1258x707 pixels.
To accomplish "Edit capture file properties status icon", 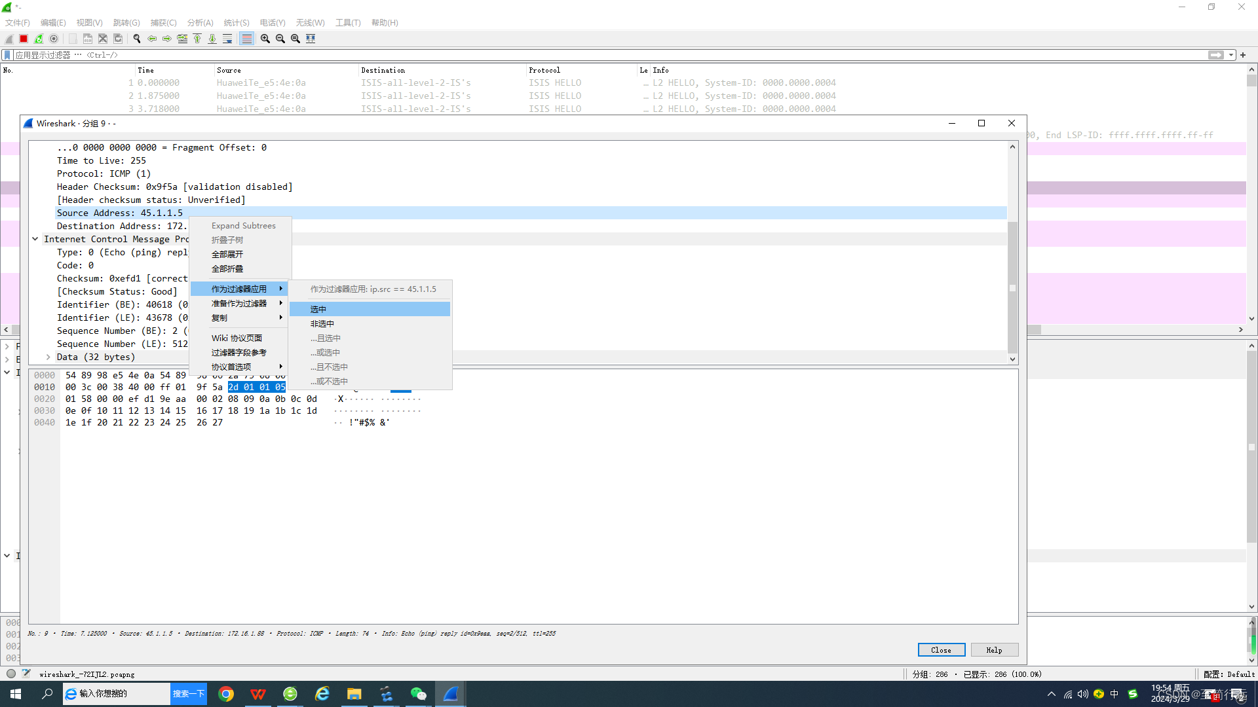I will (26, 674).
